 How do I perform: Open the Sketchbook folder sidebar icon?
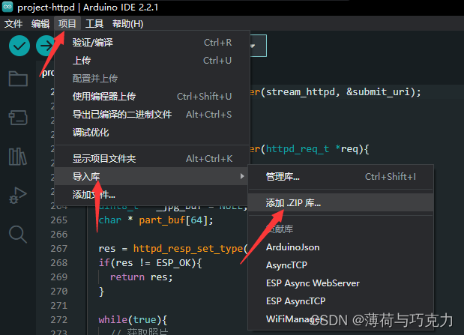click(x=18, y=79)
